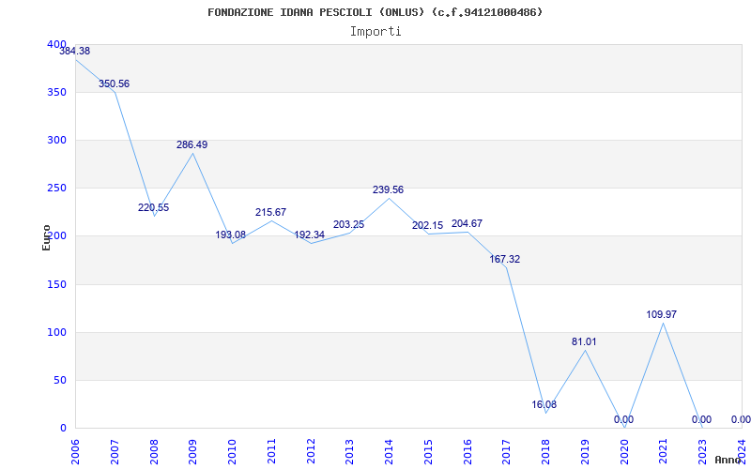Click the 16.08 data label

point(544,404)
